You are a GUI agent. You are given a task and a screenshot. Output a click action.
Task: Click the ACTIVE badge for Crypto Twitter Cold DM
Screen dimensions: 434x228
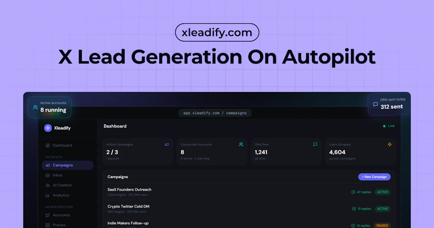click(x=382, y=209)
